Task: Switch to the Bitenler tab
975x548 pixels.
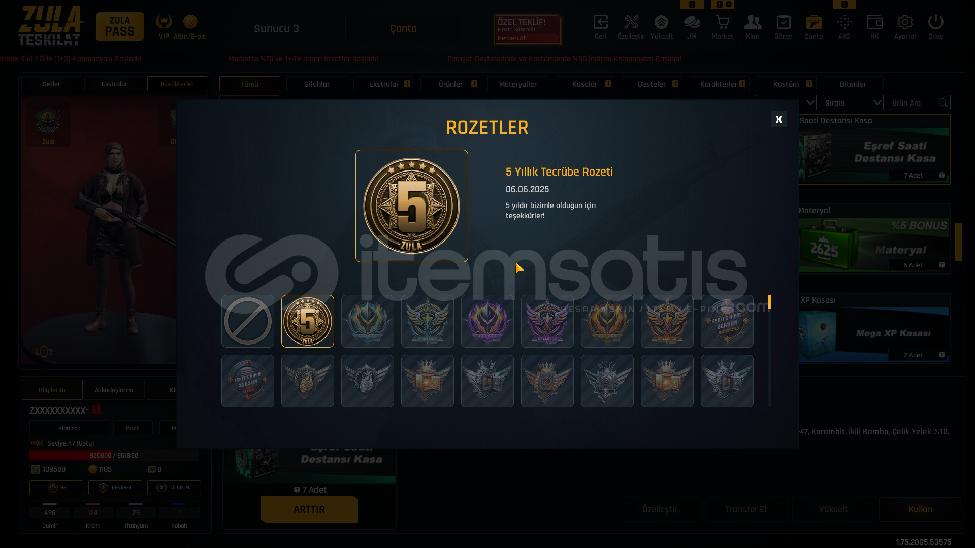Action: pos(853,84)
